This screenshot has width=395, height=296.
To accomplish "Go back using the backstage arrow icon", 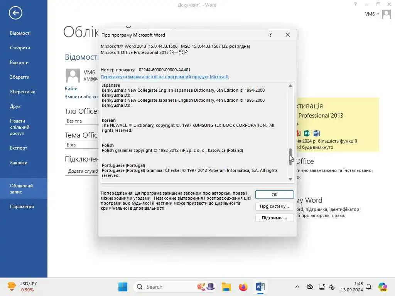I will coord(15,13).
